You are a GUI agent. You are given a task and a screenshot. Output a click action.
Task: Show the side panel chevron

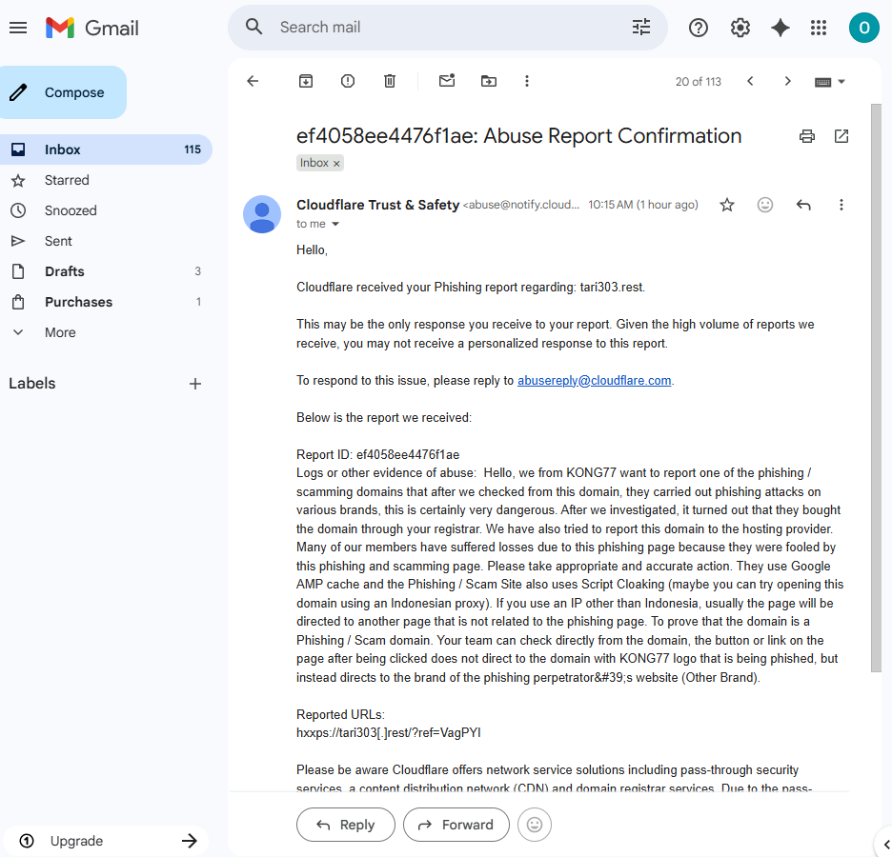pos(886,845)
